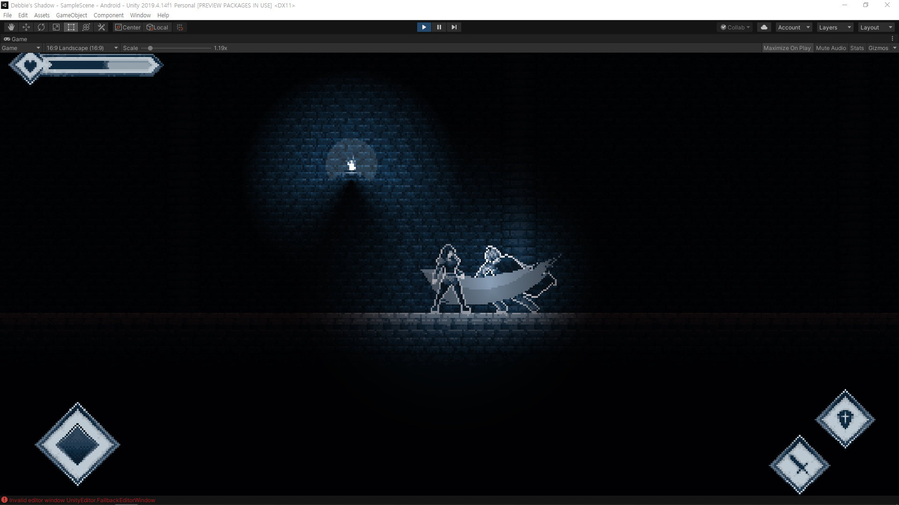Select the Scale tool
Screen dimensions: 899x505
tap(56, 27)
